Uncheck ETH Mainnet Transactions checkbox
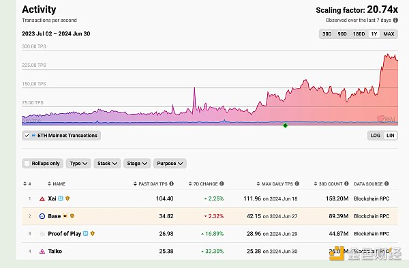 click(x=27, y=136)
